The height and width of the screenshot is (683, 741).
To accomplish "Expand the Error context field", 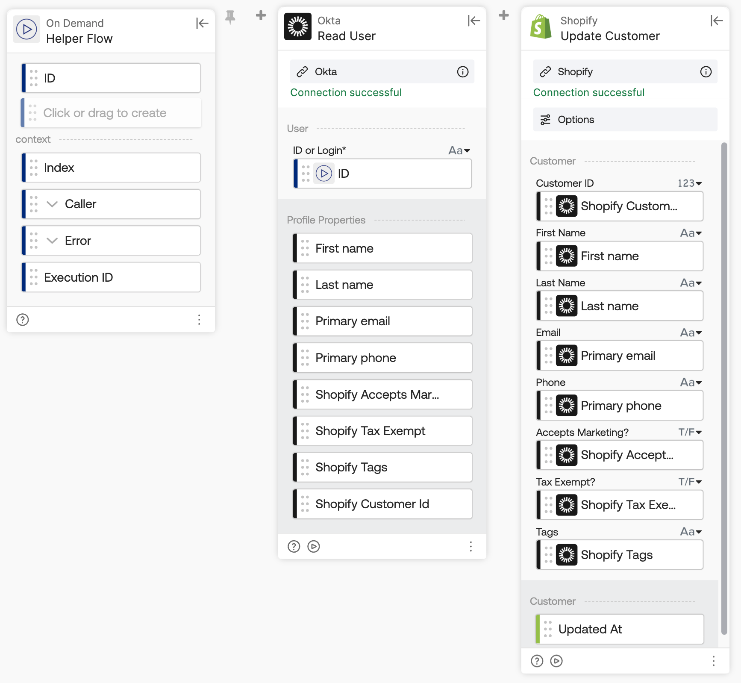I will 52,241.
